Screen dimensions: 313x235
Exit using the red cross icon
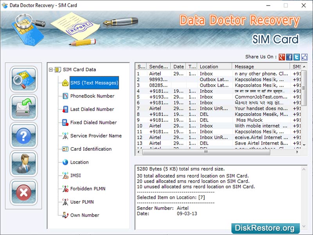pyautogui.click(x=23, y=192)
